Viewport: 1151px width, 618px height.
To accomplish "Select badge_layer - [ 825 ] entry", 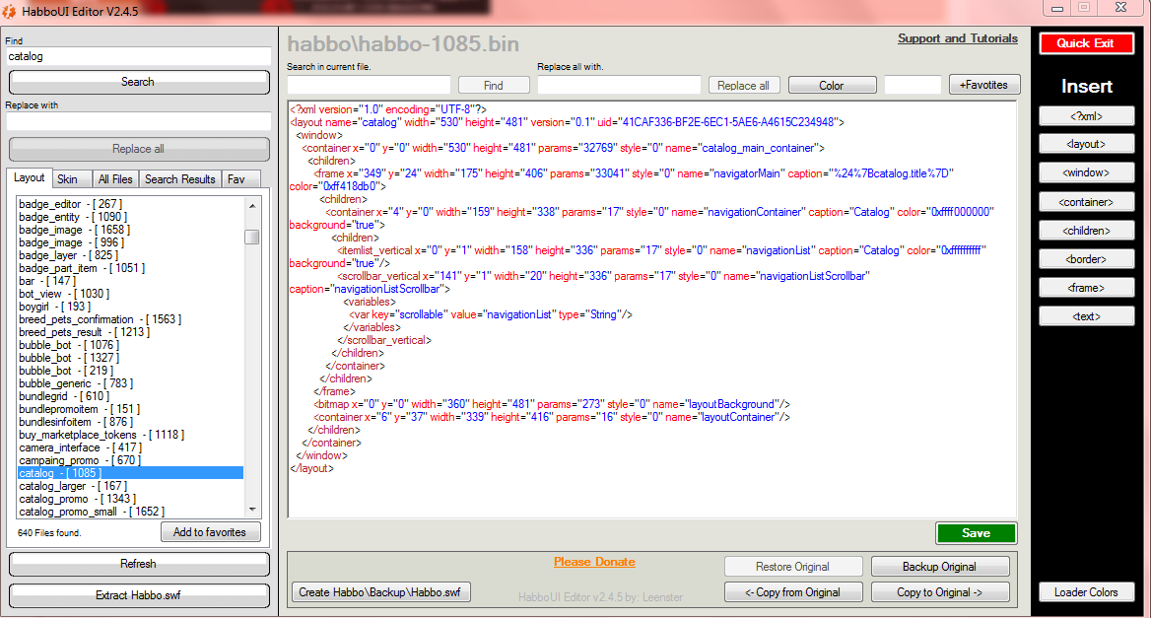I will click(68, 255).
